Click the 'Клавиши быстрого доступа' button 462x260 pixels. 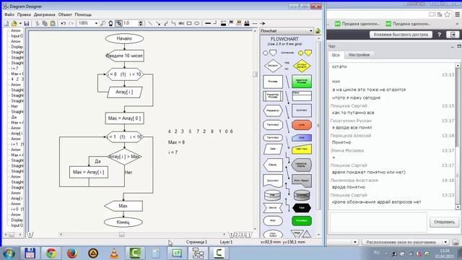pyautogui.click(x=401, y=35)
